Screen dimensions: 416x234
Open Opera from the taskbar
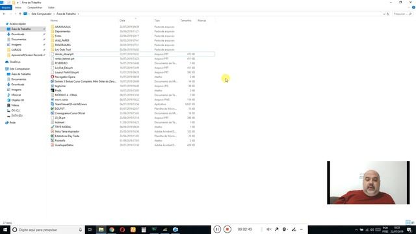pyautogui.click(x=122, y=229)
